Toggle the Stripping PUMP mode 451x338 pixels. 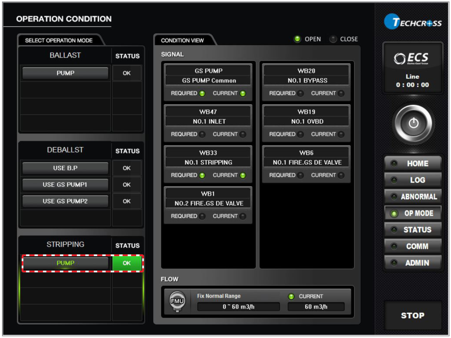tap(65, 263)
